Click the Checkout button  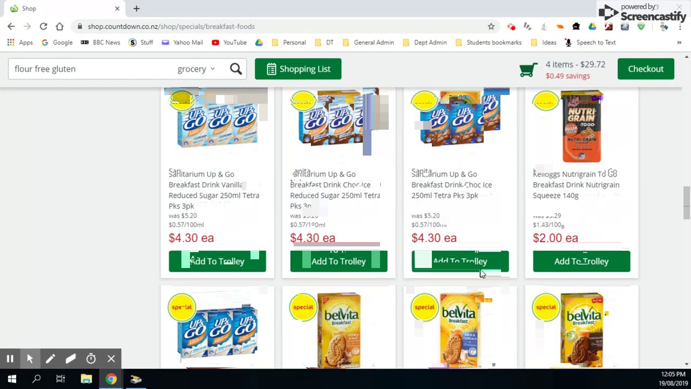click(646, 69)
